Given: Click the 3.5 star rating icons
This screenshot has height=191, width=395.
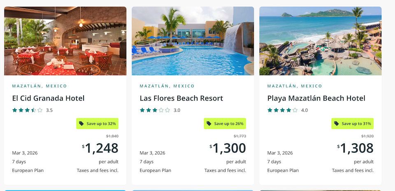Looking at the screenshot, I should click(27, 110).
